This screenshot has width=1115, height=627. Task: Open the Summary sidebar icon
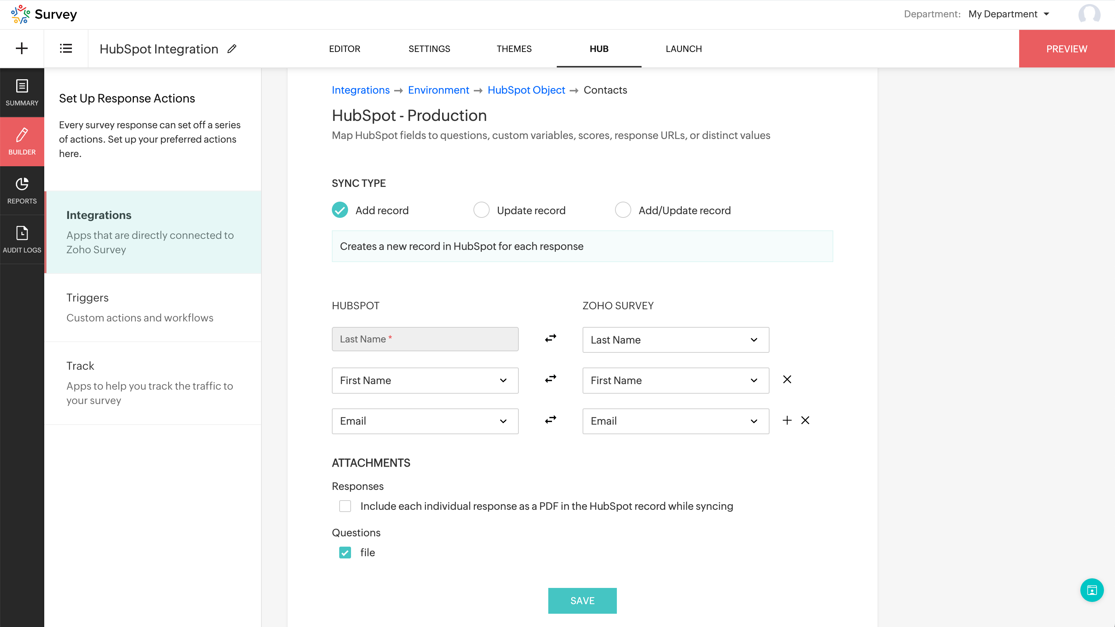pos(22,92)
